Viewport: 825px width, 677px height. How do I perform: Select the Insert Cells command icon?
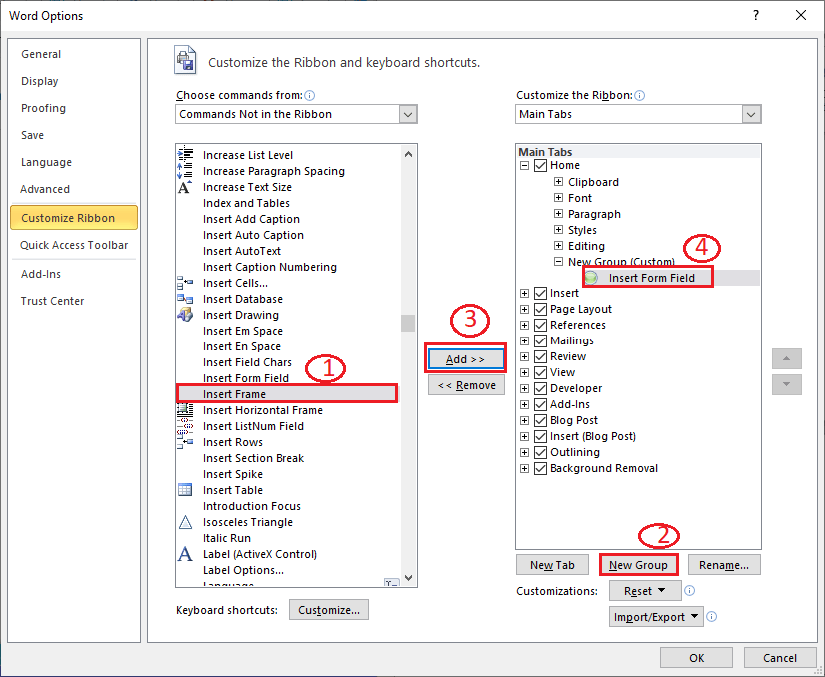[x=186, y=283]
